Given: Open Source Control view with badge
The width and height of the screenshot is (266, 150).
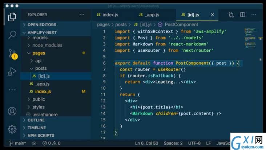Looking at the screenshot, I should [x=13, y=54].
